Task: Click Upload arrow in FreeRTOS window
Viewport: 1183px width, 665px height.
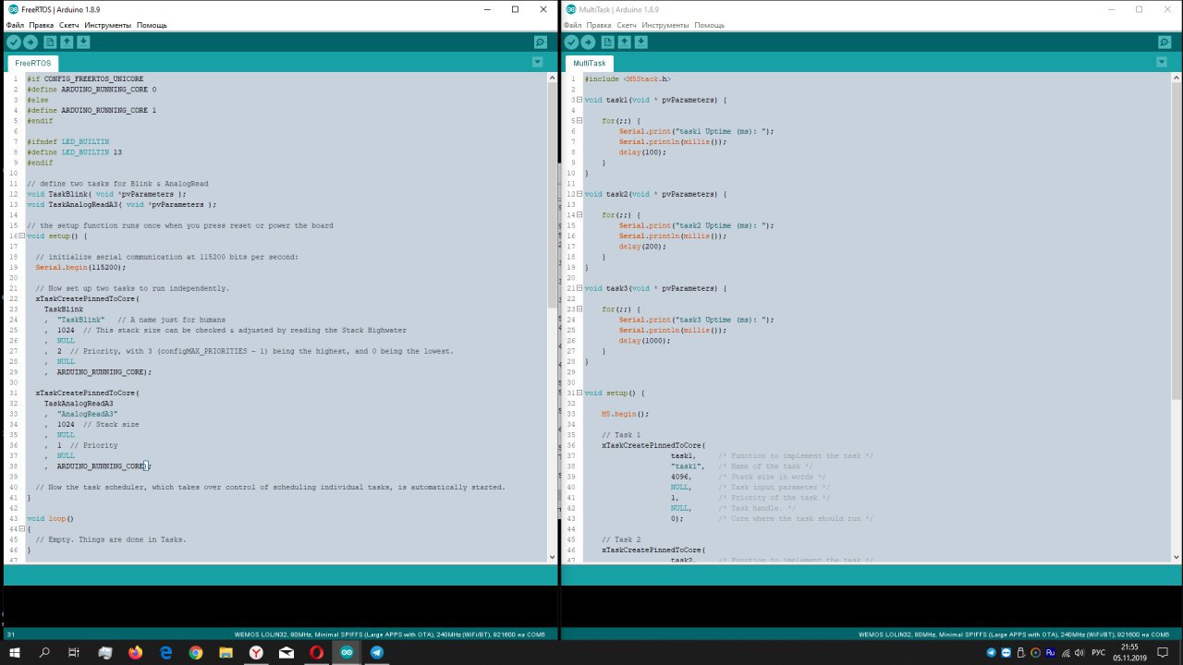Action: [30, 42]
